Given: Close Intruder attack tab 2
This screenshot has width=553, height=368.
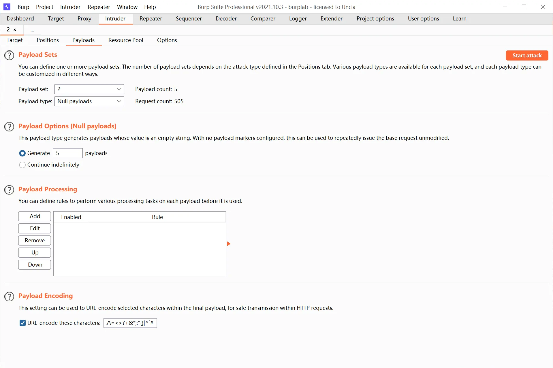Looking at the screenshot, I should 15,30.
